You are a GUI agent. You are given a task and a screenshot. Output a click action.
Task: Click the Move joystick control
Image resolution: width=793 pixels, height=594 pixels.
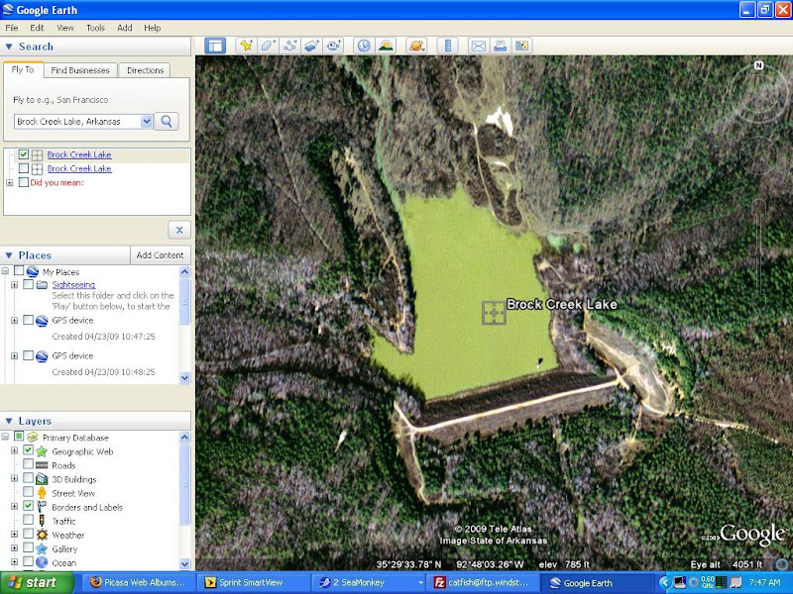(x=758, y=154)
